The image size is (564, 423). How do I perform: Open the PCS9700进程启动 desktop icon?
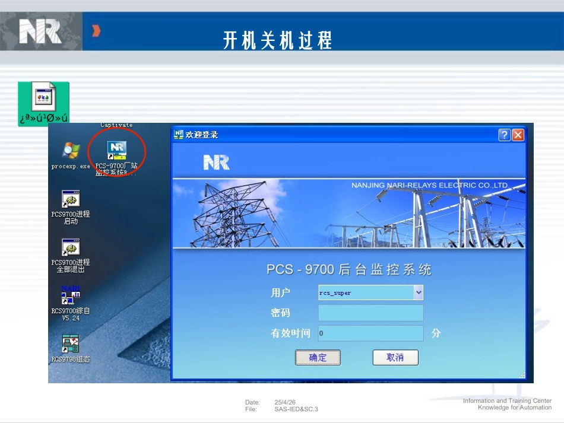[x=71, y=200]
